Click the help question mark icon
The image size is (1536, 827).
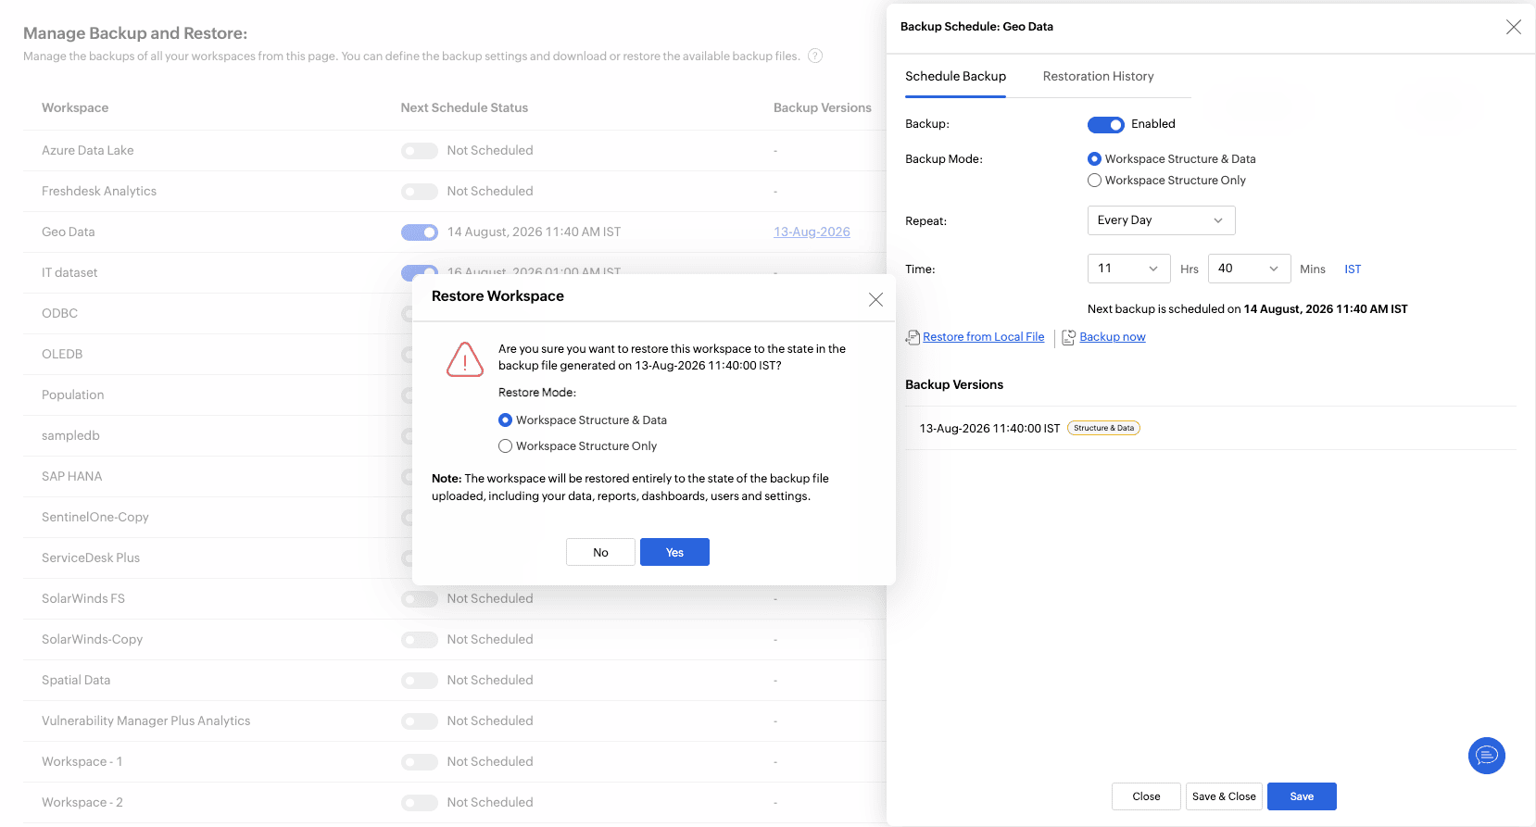815,56
